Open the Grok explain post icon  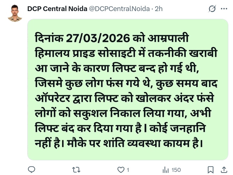[x=212, y=9]
